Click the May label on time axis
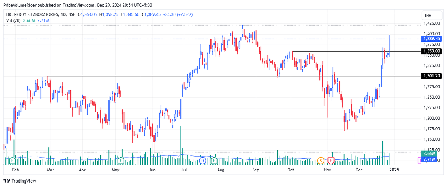The height and width of the screenshot is (187, 447). click(115, 170)
